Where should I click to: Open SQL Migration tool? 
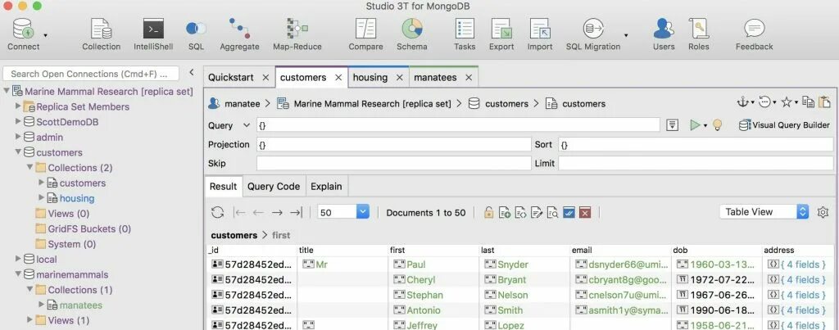(593, 29)
